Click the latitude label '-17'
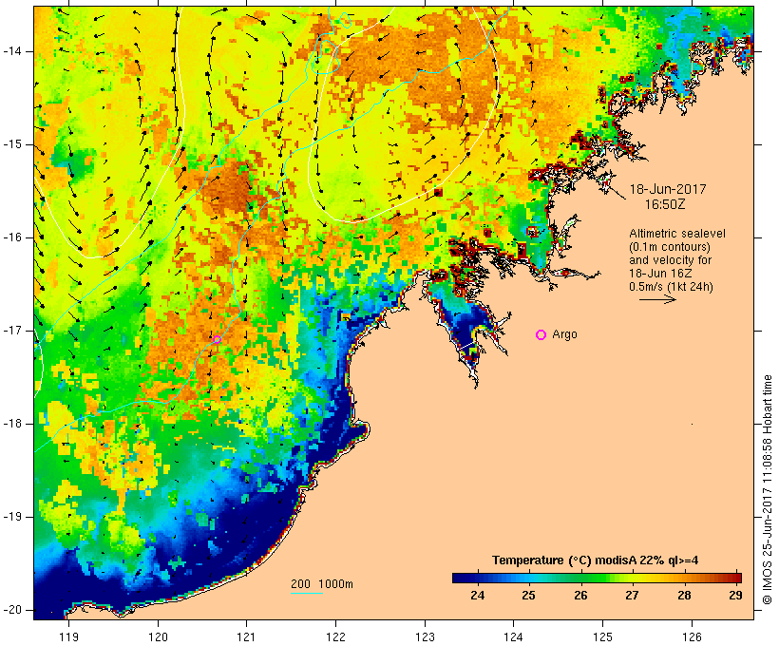Viewport: 779px width, 646px height. [x=12, y=331]
